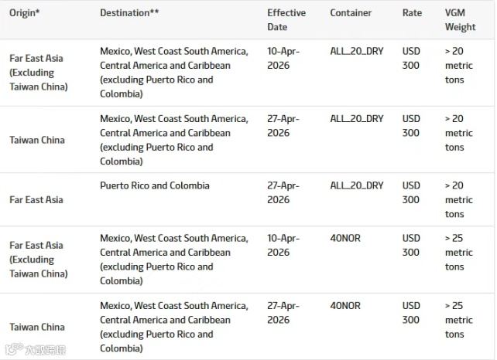
Task: Select destination cell of Taiwan China ALL_20_DRY row
Action: 173,140
